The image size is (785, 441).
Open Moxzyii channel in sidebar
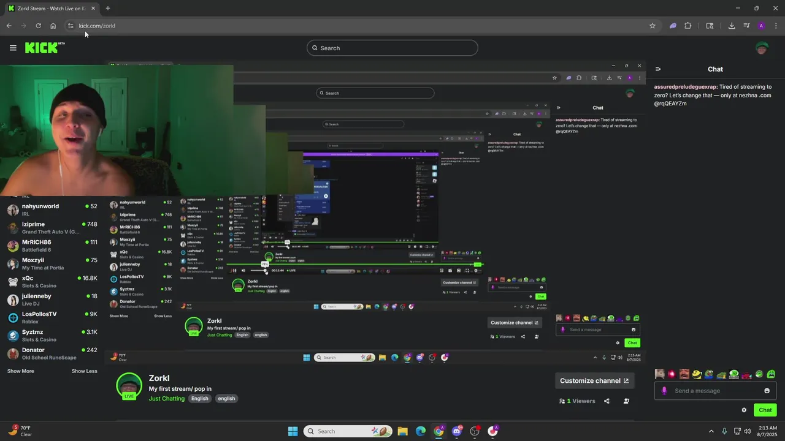(52, 263)
